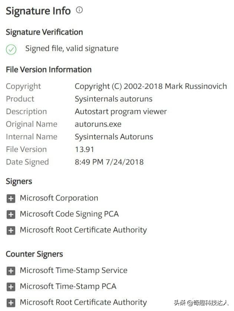Click the Autostart program viewer description
The width and height of the screenshot is (234, 311).
coord(121,112)
